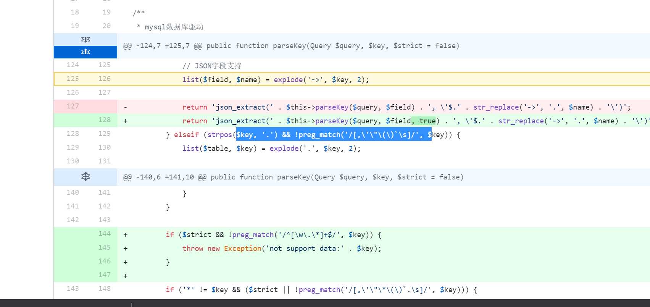Image resolution: width=650 pixels, height=307 pixels.
Task: Click added line number 144
Action: pyautogui.click(x=104, y=234)
